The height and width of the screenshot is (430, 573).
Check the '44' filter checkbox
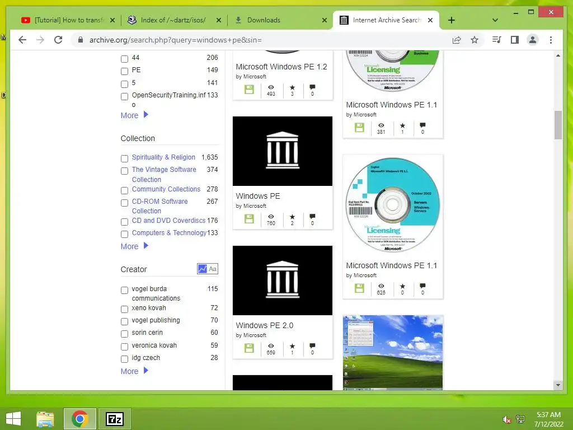click(x=124, y=58)
